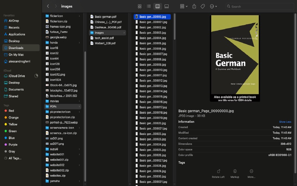Click the Search field
This screenshot has width=297, height=186.
click(260, 6)
